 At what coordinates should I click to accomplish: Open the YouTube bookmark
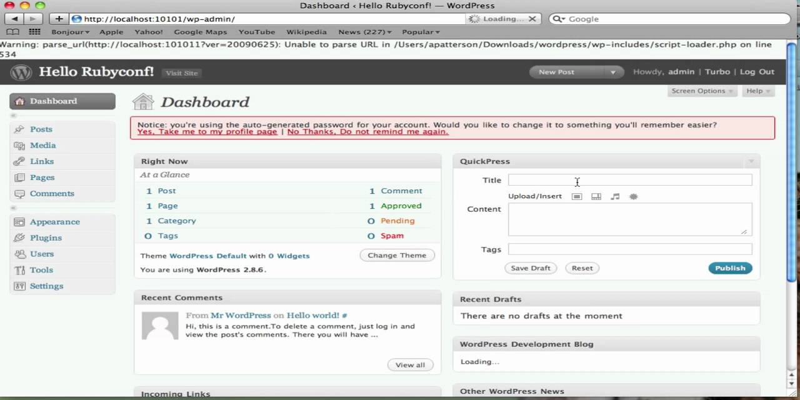[256, 32]
